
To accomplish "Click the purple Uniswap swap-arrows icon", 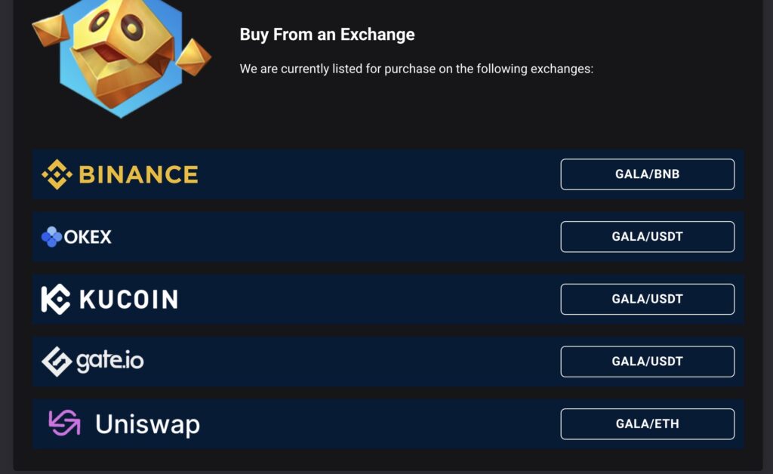I will tap(65, 423).
